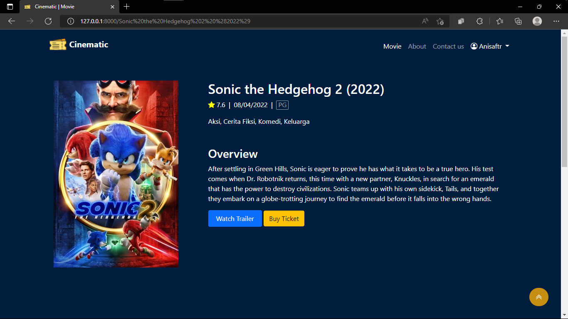This screenshot has height=319, width=568.
Task: Click the split screen icon in toolbar
Action: [x=461, y=21]
